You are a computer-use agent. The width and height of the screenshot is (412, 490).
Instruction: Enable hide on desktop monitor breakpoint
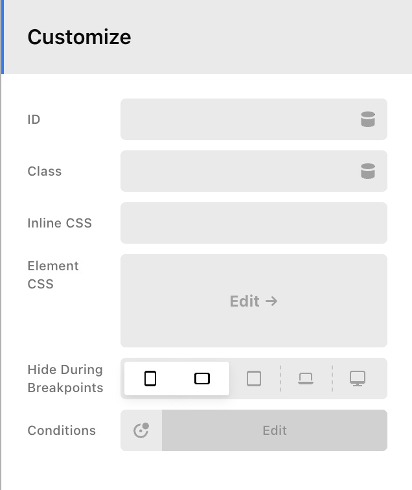[358, 379]
